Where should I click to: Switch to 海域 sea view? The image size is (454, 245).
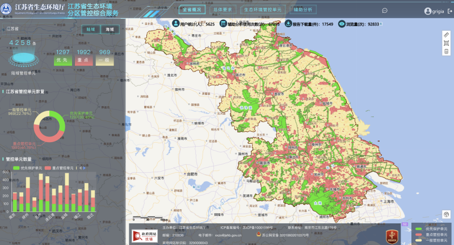[x=109, y=29]
